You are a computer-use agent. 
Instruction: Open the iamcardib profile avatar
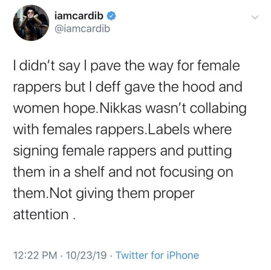tap(31, 23)
